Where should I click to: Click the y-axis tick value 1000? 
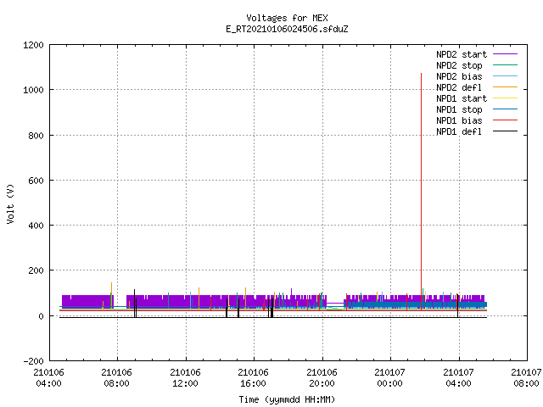pos(33,90)
